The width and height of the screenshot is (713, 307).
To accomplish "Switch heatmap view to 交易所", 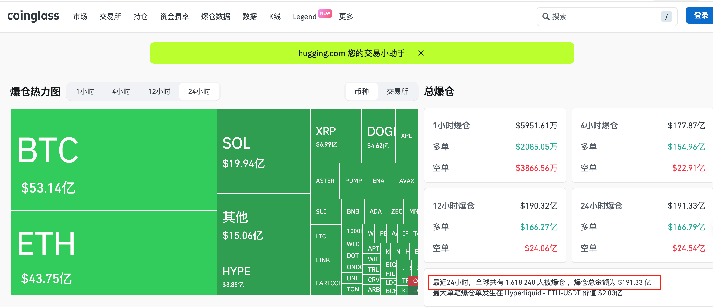I will [x=397, y=91].
